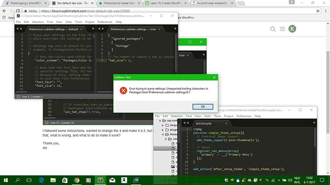Open Goto menu in the functions.php window
This screenshot has height=185, width=330.
pos(207,116)
